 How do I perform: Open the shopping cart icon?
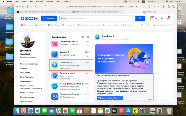point(168,19)
